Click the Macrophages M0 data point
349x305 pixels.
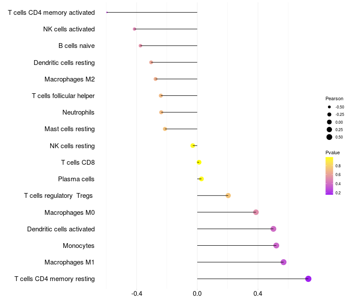point(256,212)
